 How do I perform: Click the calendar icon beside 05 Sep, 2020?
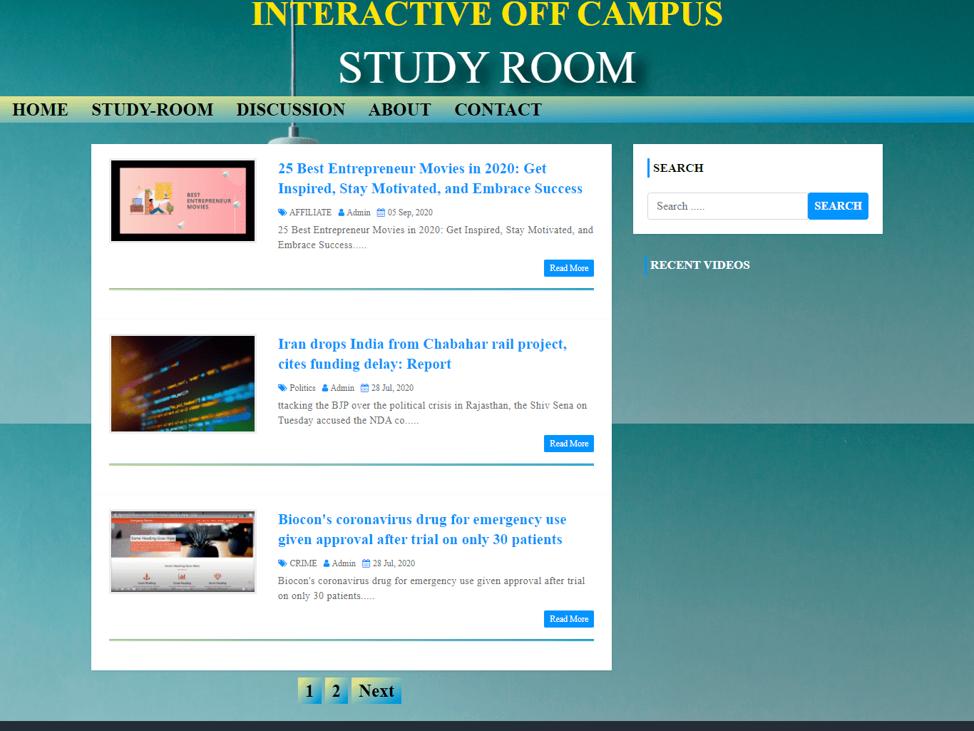(381, 213)
